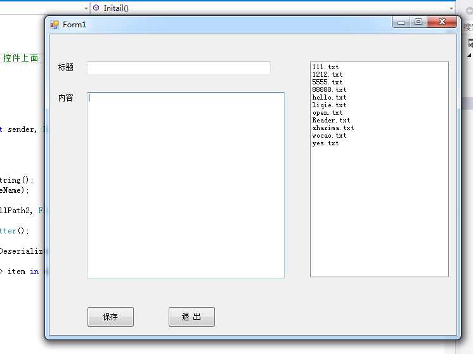Click the 退出 exit button
The width and height of the screenshot is (473, 354).
[191, 317]
